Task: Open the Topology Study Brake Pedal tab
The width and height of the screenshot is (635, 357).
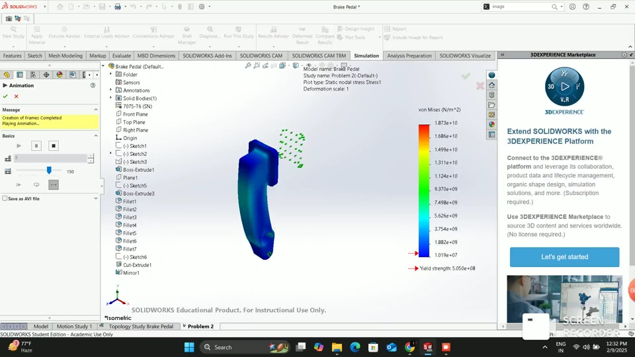Action: click(140, 326)
